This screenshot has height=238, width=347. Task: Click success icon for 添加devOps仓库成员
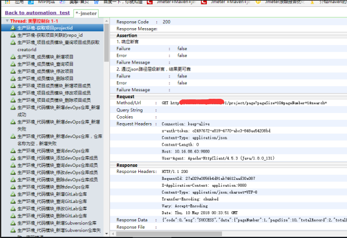[13, 158]
